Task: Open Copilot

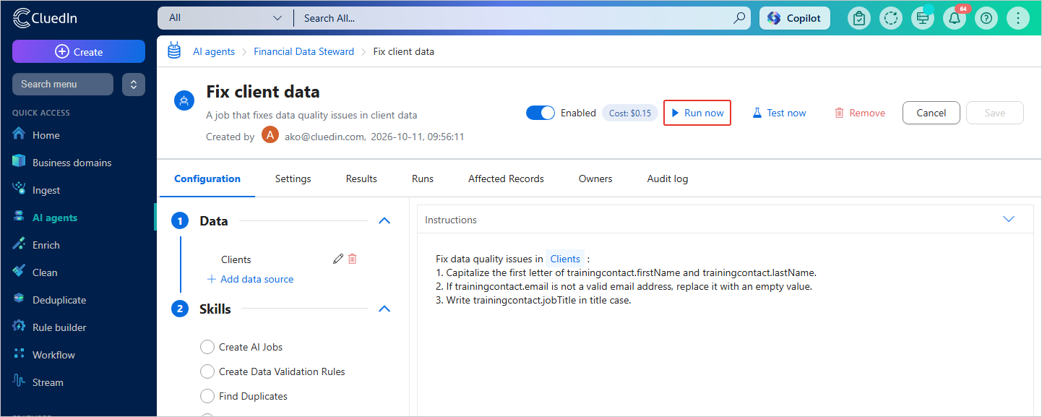Action: click(x=795, y=18)
